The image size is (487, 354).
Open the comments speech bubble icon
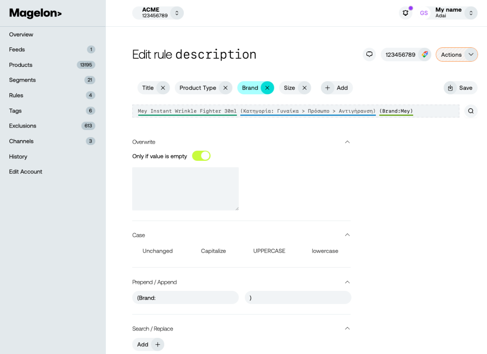pos(369,54)
